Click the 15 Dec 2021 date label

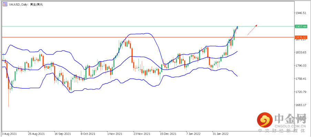pyautogui.click(x=168, y=134)
